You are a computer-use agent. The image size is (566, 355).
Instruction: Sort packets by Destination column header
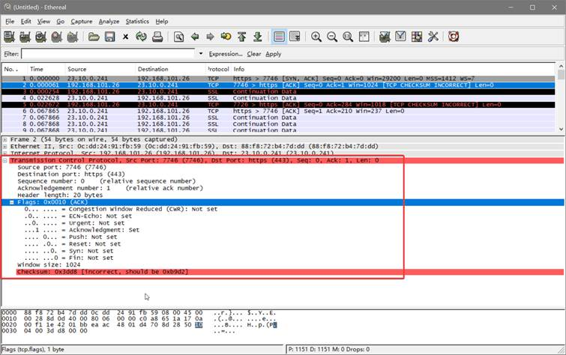click(x=170, y=69)
